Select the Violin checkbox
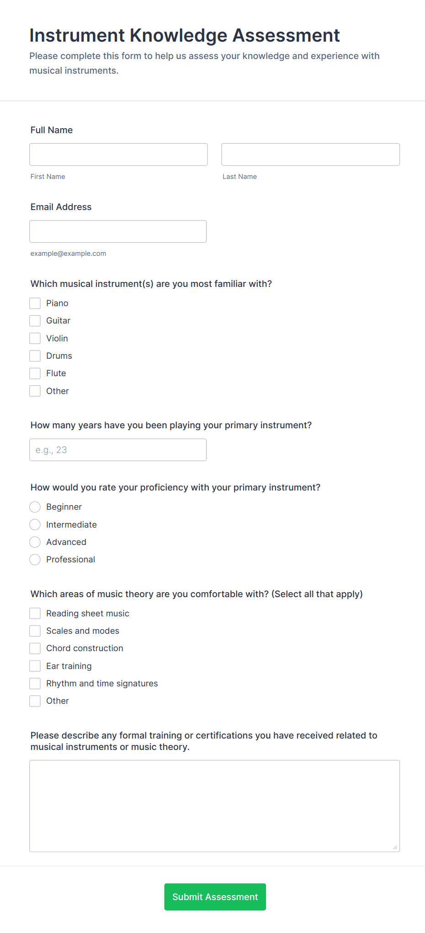 tap(35, 338)
